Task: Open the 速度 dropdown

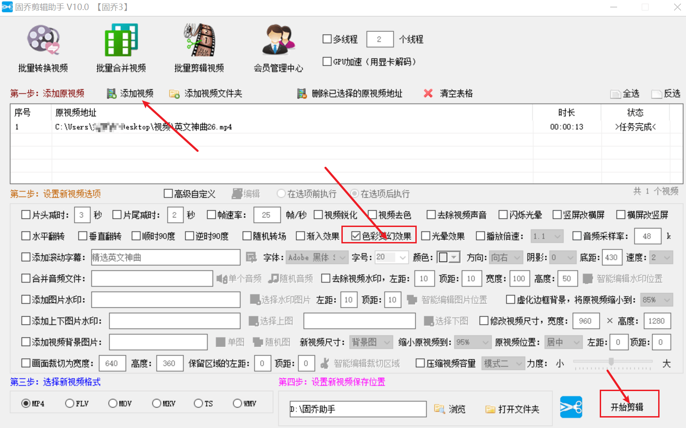Action: coord(661,258)
